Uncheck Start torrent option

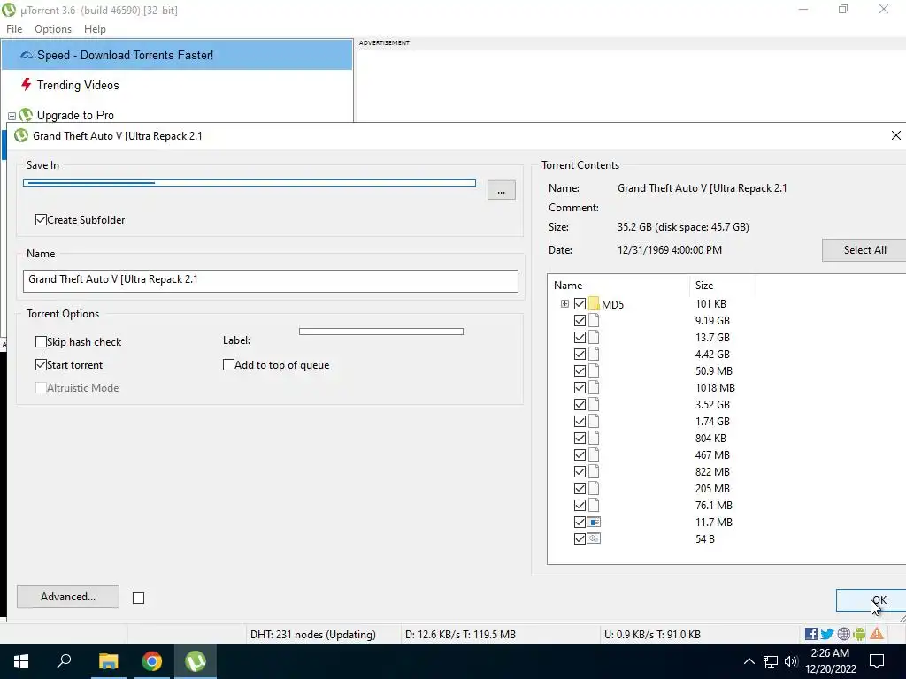41,365
